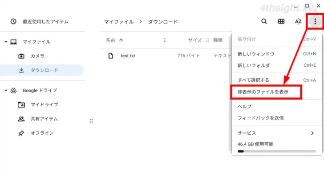The height and width of the screenshot is (177, 324).
Task: Click the offline pin icon
Action: (x=21, y=133)
